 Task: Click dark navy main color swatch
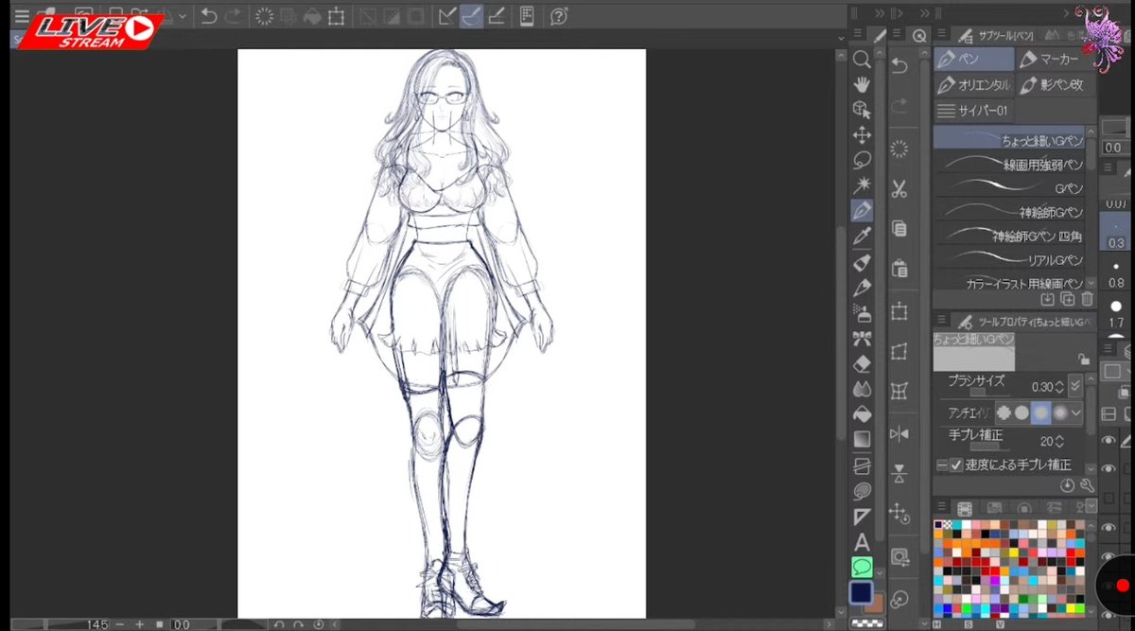860,592
